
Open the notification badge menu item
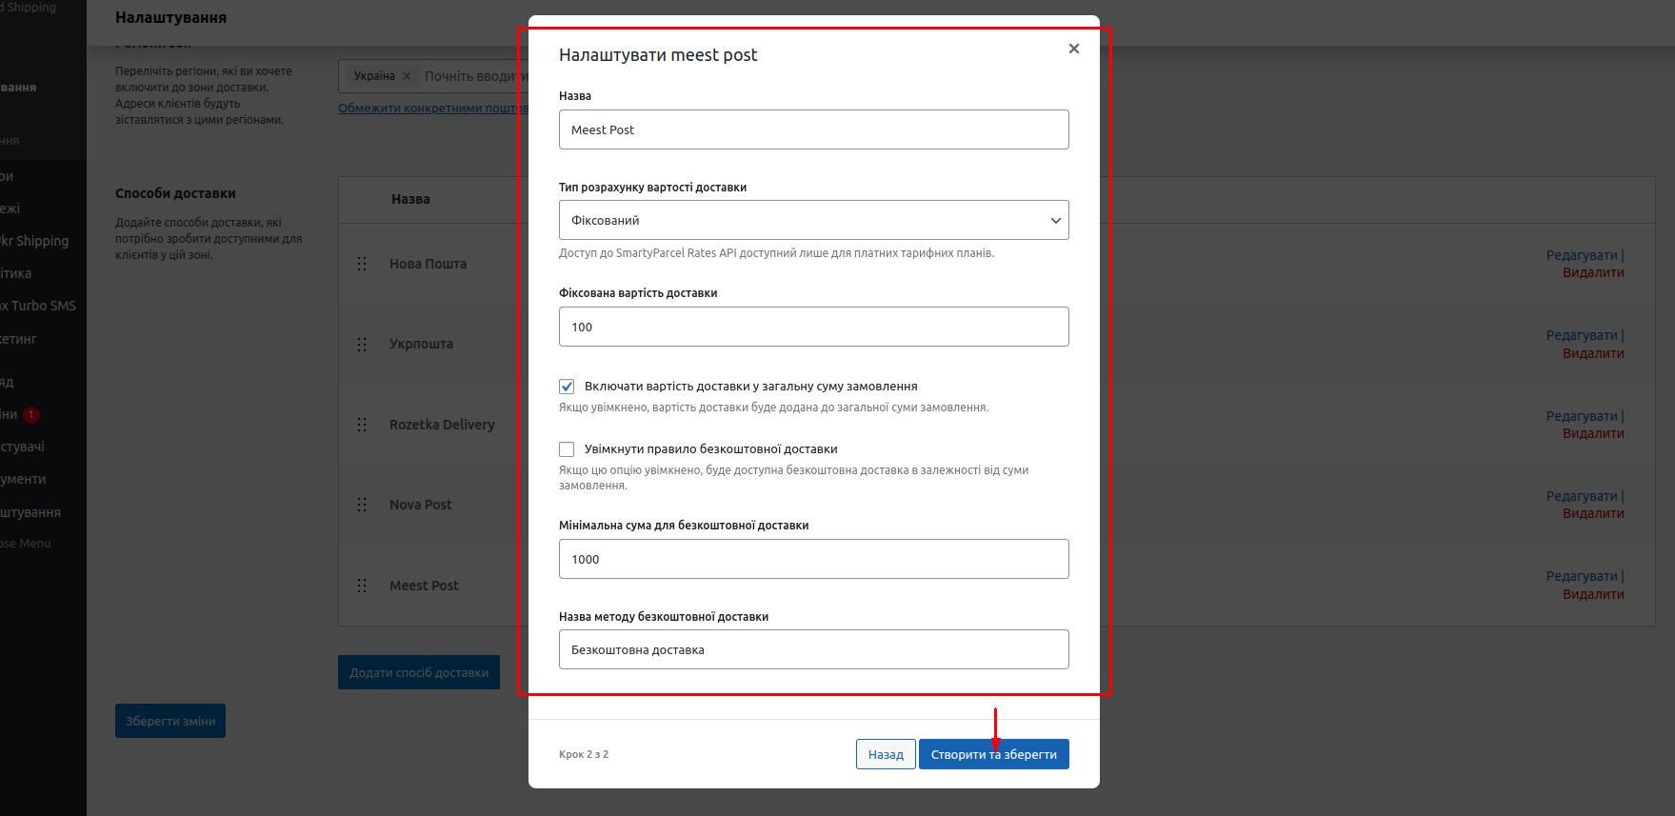click(x=19, y=414)
